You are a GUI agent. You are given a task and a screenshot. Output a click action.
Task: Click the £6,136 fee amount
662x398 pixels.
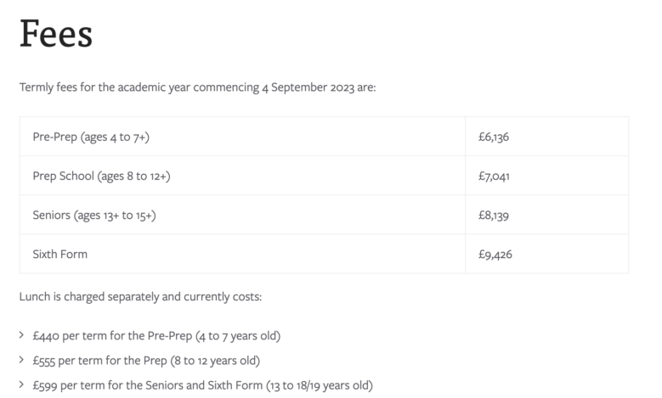pyautogui.click(x=494, y=137)
